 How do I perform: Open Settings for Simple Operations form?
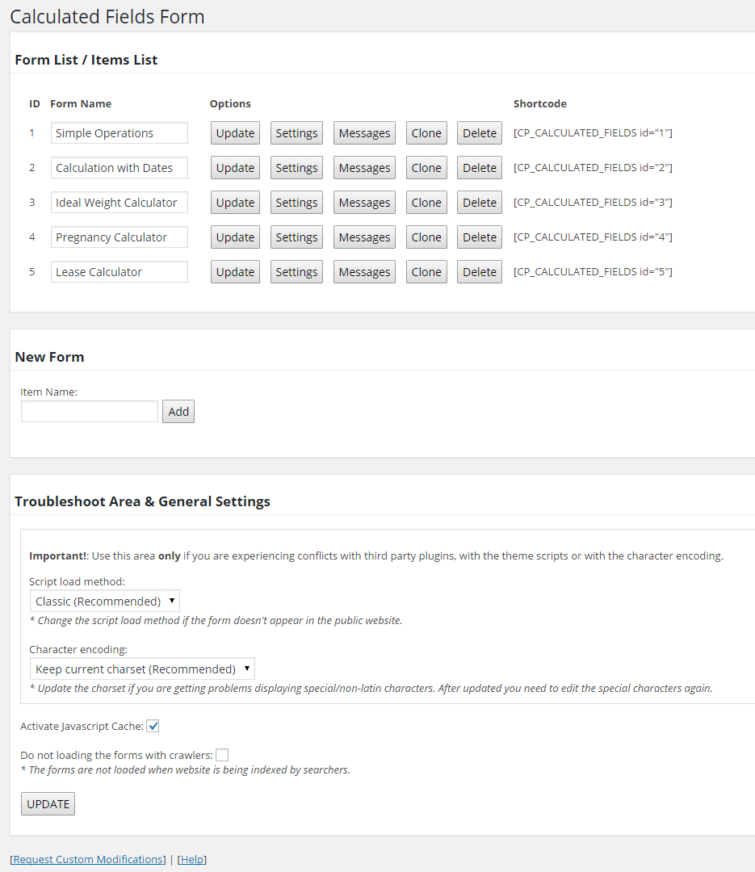click(296, 133)
